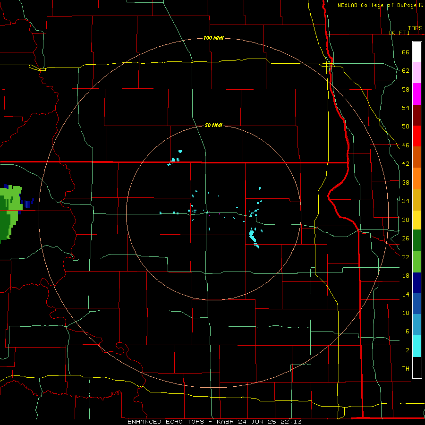The width and height of the screenshot is (425, 425).
Task: Click the legend value 10
Action: point(406,313)
